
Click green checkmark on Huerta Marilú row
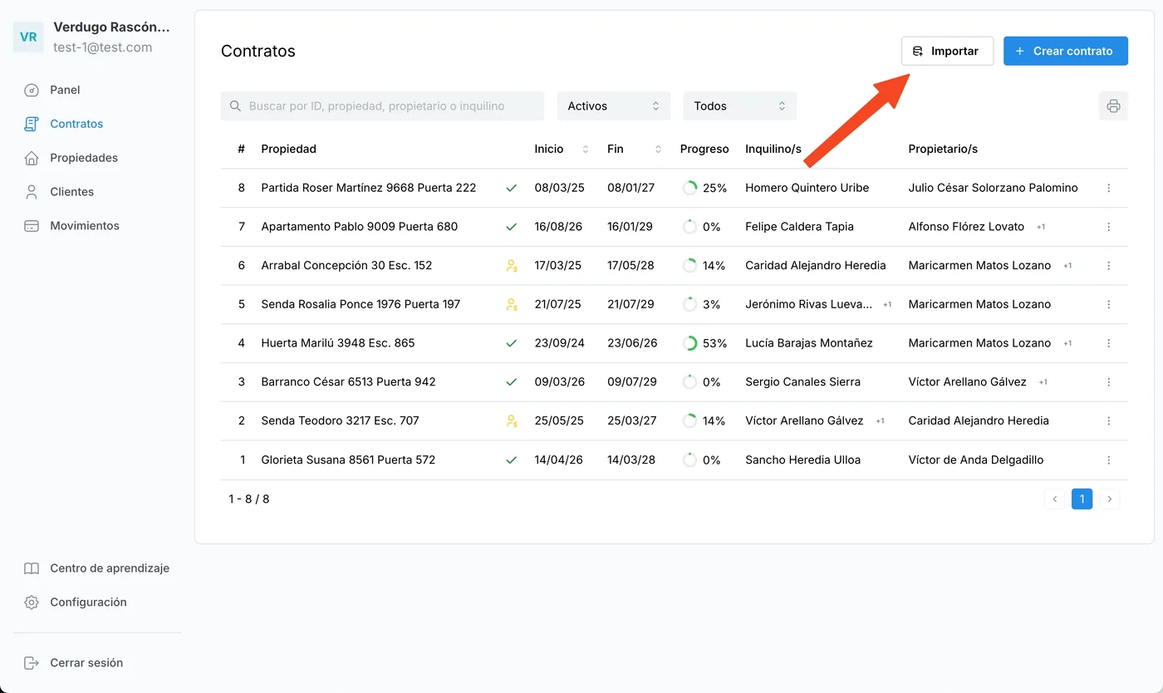coord(512,343)
